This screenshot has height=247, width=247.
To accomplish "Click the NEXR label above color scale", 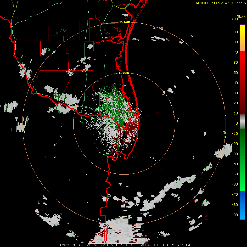I will pos(241,16).
